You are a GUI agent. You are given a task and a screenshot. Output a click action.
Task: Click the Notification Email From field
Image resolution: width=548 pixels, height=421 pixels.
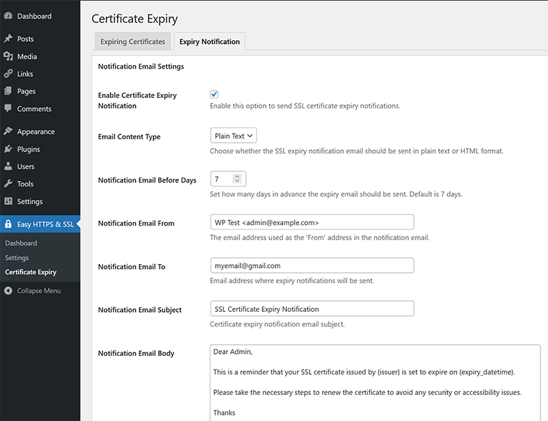pyautogui.click(x=312, y=222)
